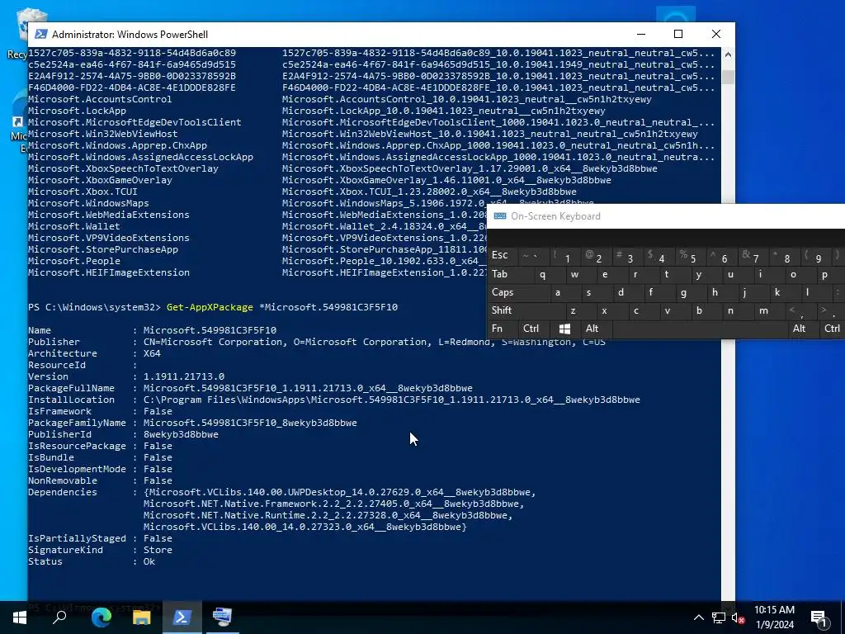Click PublisherId value 8wekyb3d8bbwe
Screen dimensions: 845x634
click(x=181, y=434)
